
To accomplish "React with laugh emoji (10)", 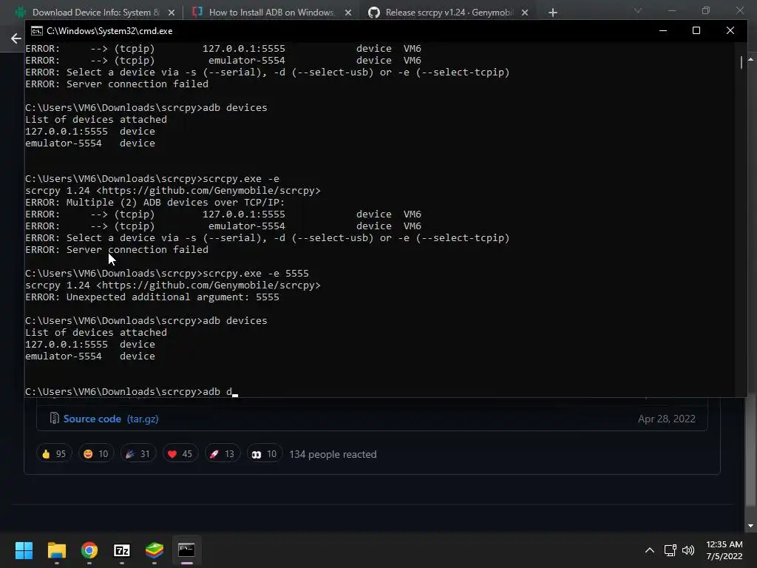I will pyautogui.click(x=96, y=453).
